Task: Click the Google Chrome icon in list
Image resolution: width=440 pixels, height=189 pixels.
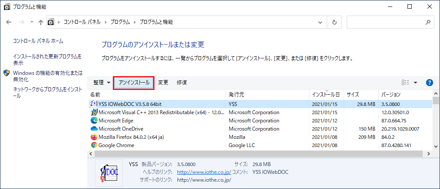Action: (x=94, y=145)
